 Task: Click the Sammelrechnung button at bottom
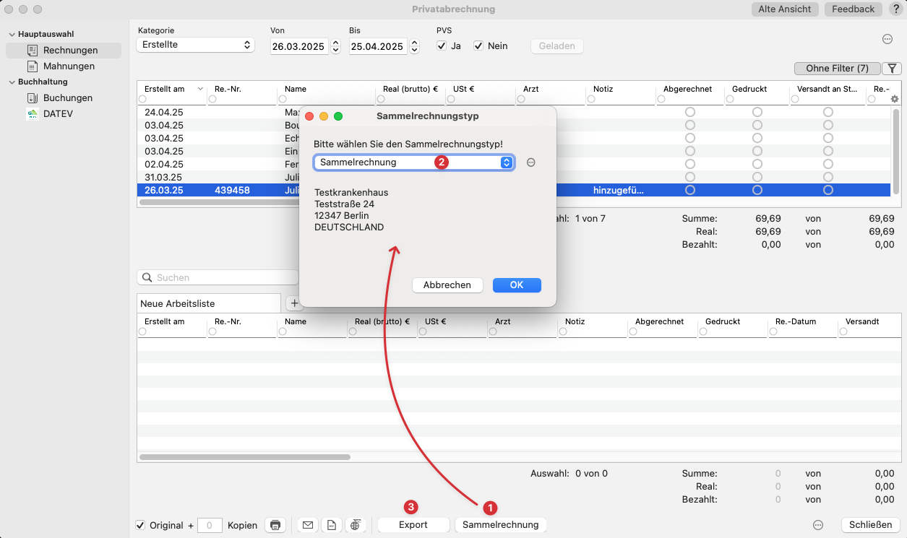(501, 525)
